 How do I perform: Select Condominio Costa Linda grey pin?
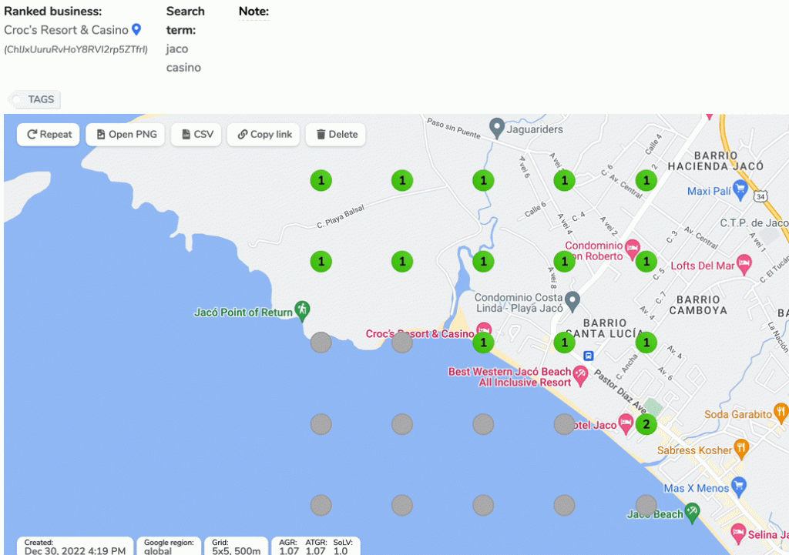tap(572, 301)
